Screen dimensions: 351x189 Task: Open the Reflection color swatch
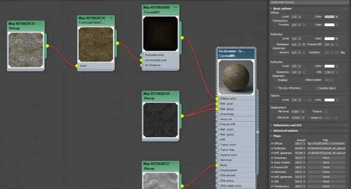[329, 38]
